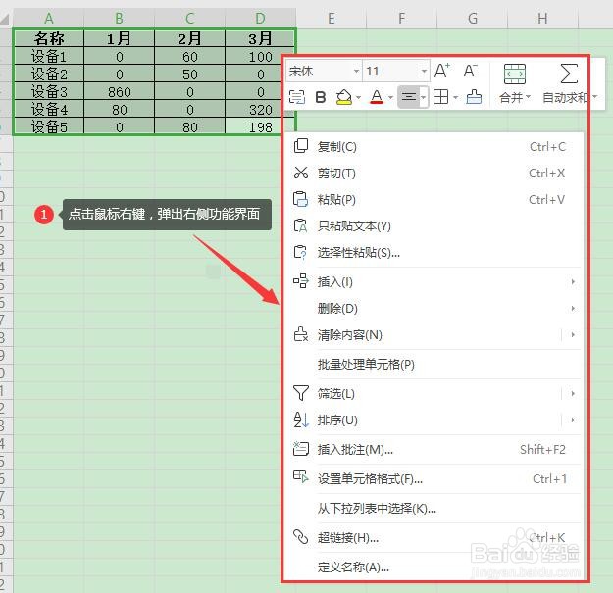Click the scissors icon beside 剪切(T)
The image size is (613, 593).
pyautogui.click(x=301, y=173)
